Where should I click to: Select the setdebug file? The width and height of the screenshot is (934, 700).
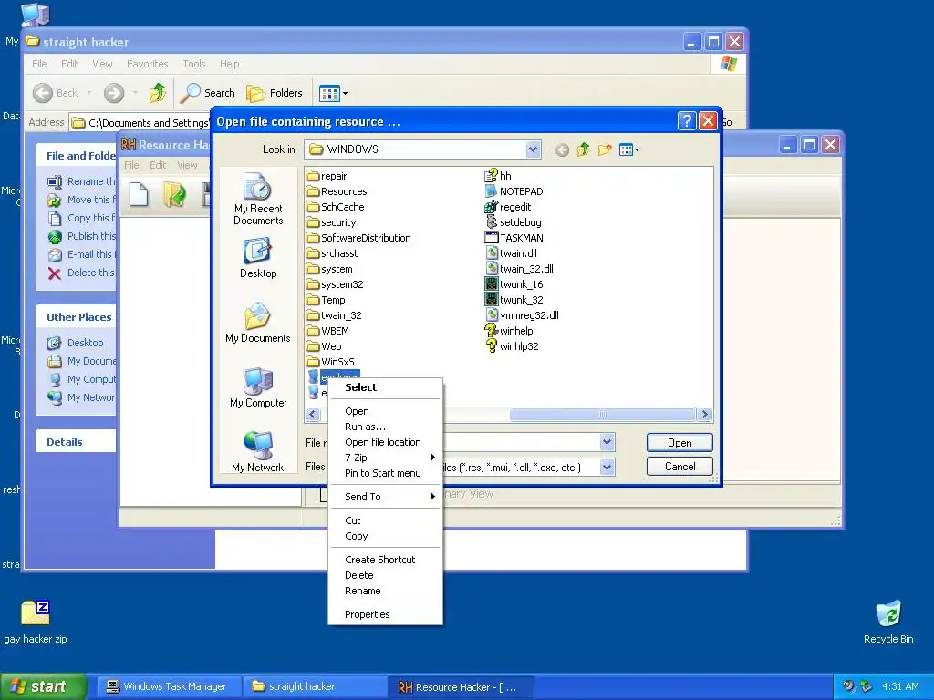point(513,222)
